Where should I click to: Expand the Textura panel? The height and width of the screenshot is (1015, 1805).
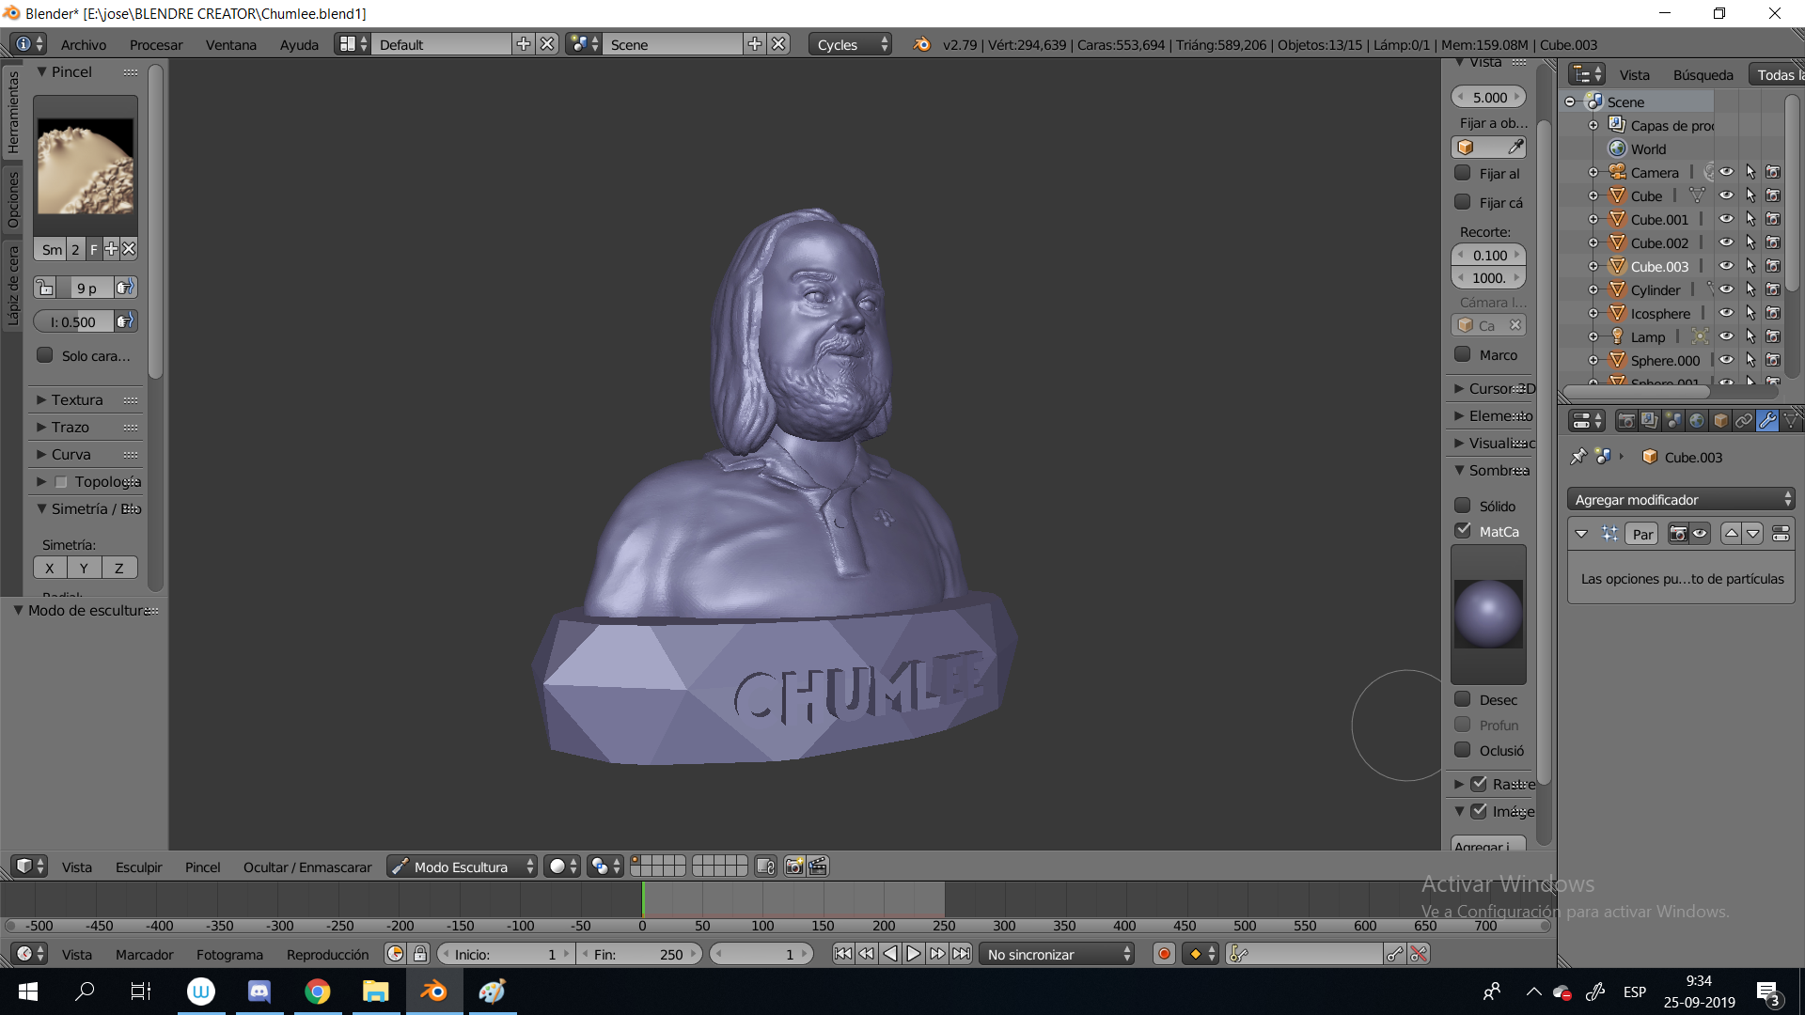pos(77,399)
